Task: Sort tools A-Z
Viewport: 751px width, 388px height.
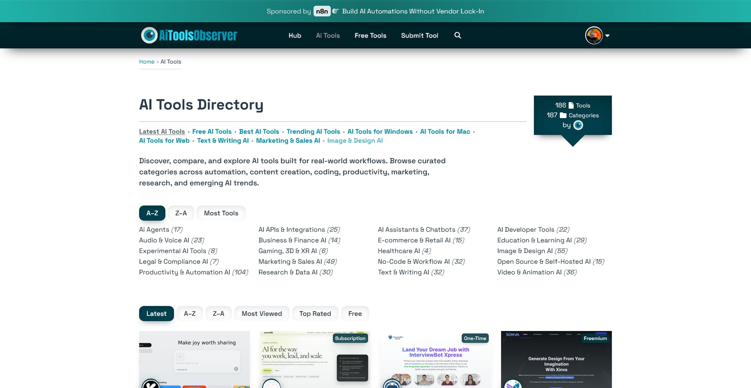Action: 190,314
